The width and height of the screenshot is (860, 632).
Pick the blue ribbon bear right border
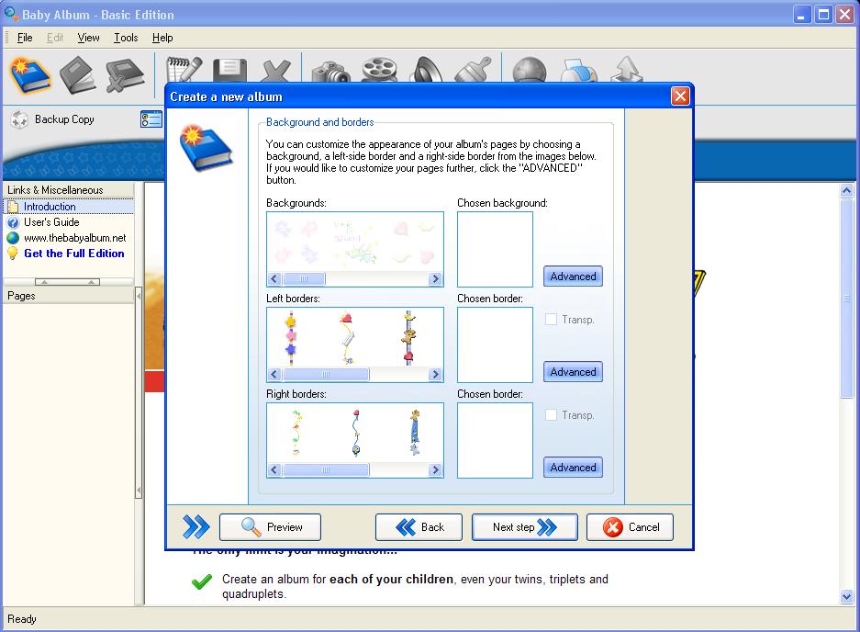click(x=415, y=434)
